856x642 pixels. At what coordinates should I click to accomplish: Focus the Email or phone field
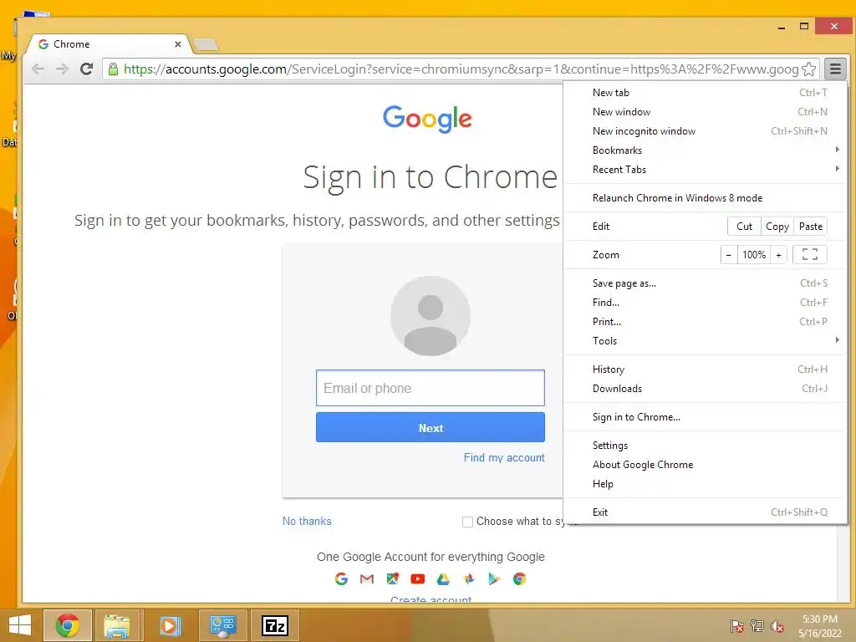431,388
